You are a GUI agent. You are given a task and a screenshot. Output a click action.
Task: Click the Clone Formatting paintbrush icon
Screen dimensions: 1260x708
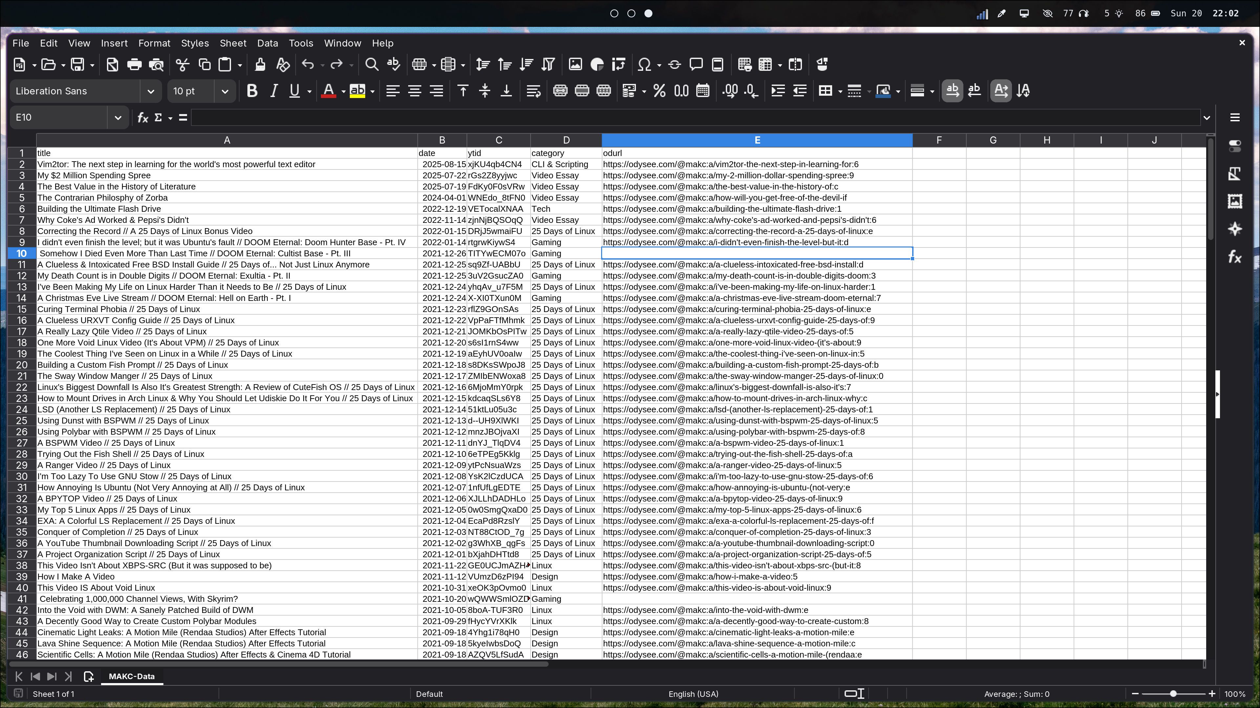tap(260, 65)
